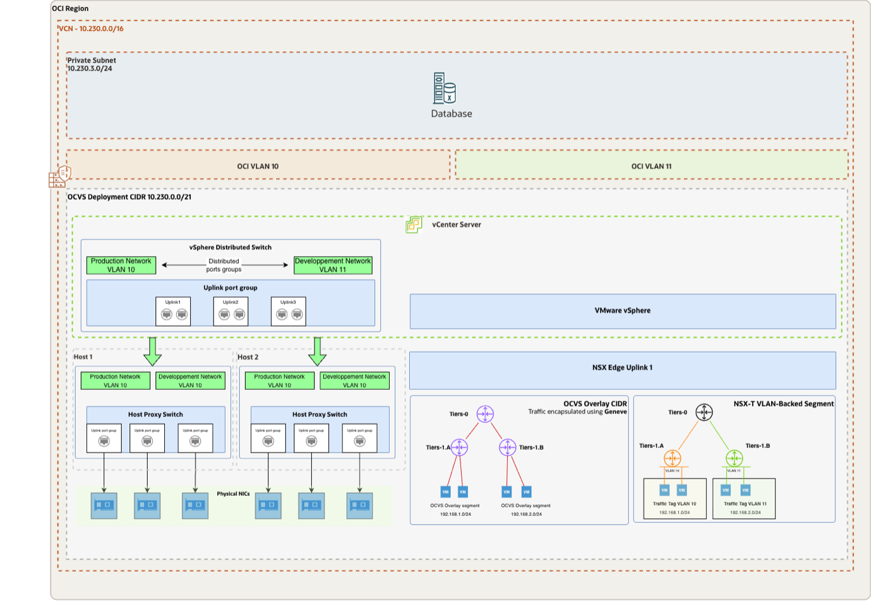Viewport: 874px width, 603px height.
Task: Click the 'Physical NICs' label
Action: coord(233,494)
